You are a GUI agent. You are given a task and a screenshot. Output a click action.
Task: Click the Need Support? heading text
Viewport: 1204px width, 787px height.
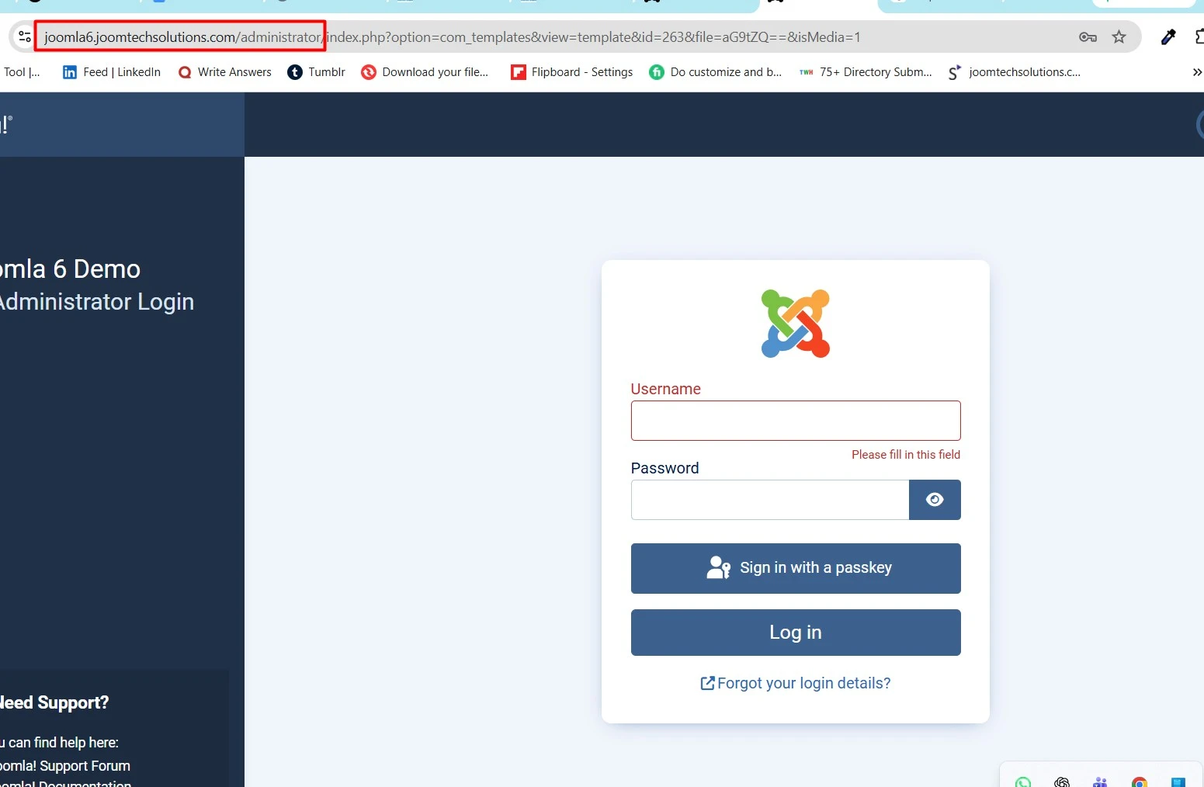54,702
